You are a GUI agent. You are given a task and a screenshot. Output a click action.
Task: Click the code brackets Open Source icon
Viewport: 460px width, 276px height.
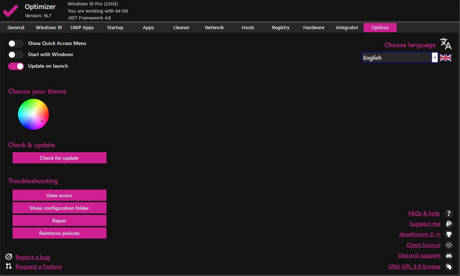click(x=448, y=245)
